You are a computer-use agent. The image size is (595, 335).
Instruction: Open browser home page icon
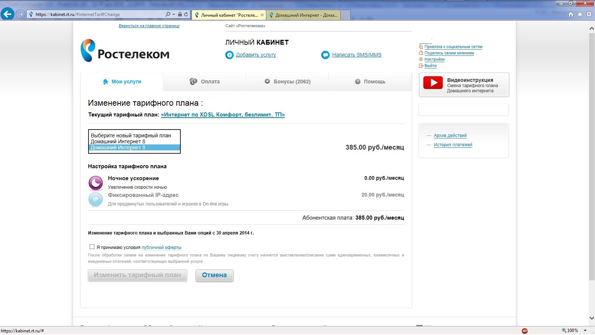click(x=571, y=15)
